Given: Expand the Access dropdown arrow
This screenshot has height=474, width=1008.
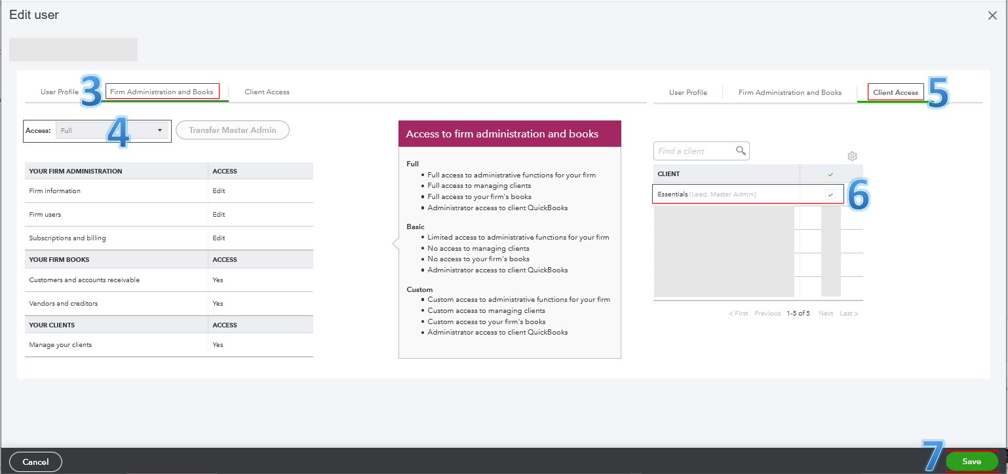Looking at the screenshot, I should (160, 130).
